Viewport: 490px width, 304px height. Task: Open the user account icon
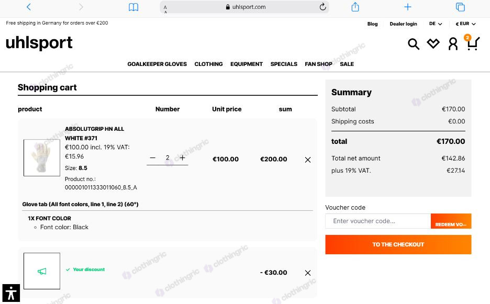453,44
